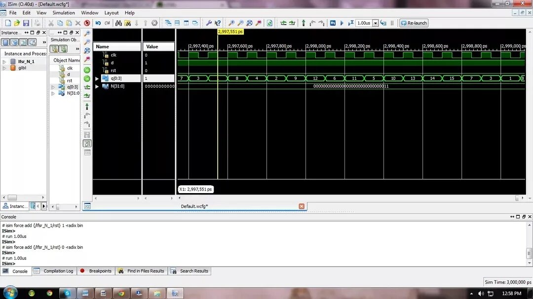Image resolution: width=533 pixels, height=299 pixels.
Task: Save the wave configuration with the floppy icon
Action: [x=26, y=23]
